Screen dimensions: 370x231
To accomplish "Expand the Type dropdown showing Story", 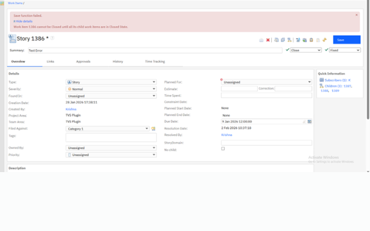I will click(x=111, y=82).
